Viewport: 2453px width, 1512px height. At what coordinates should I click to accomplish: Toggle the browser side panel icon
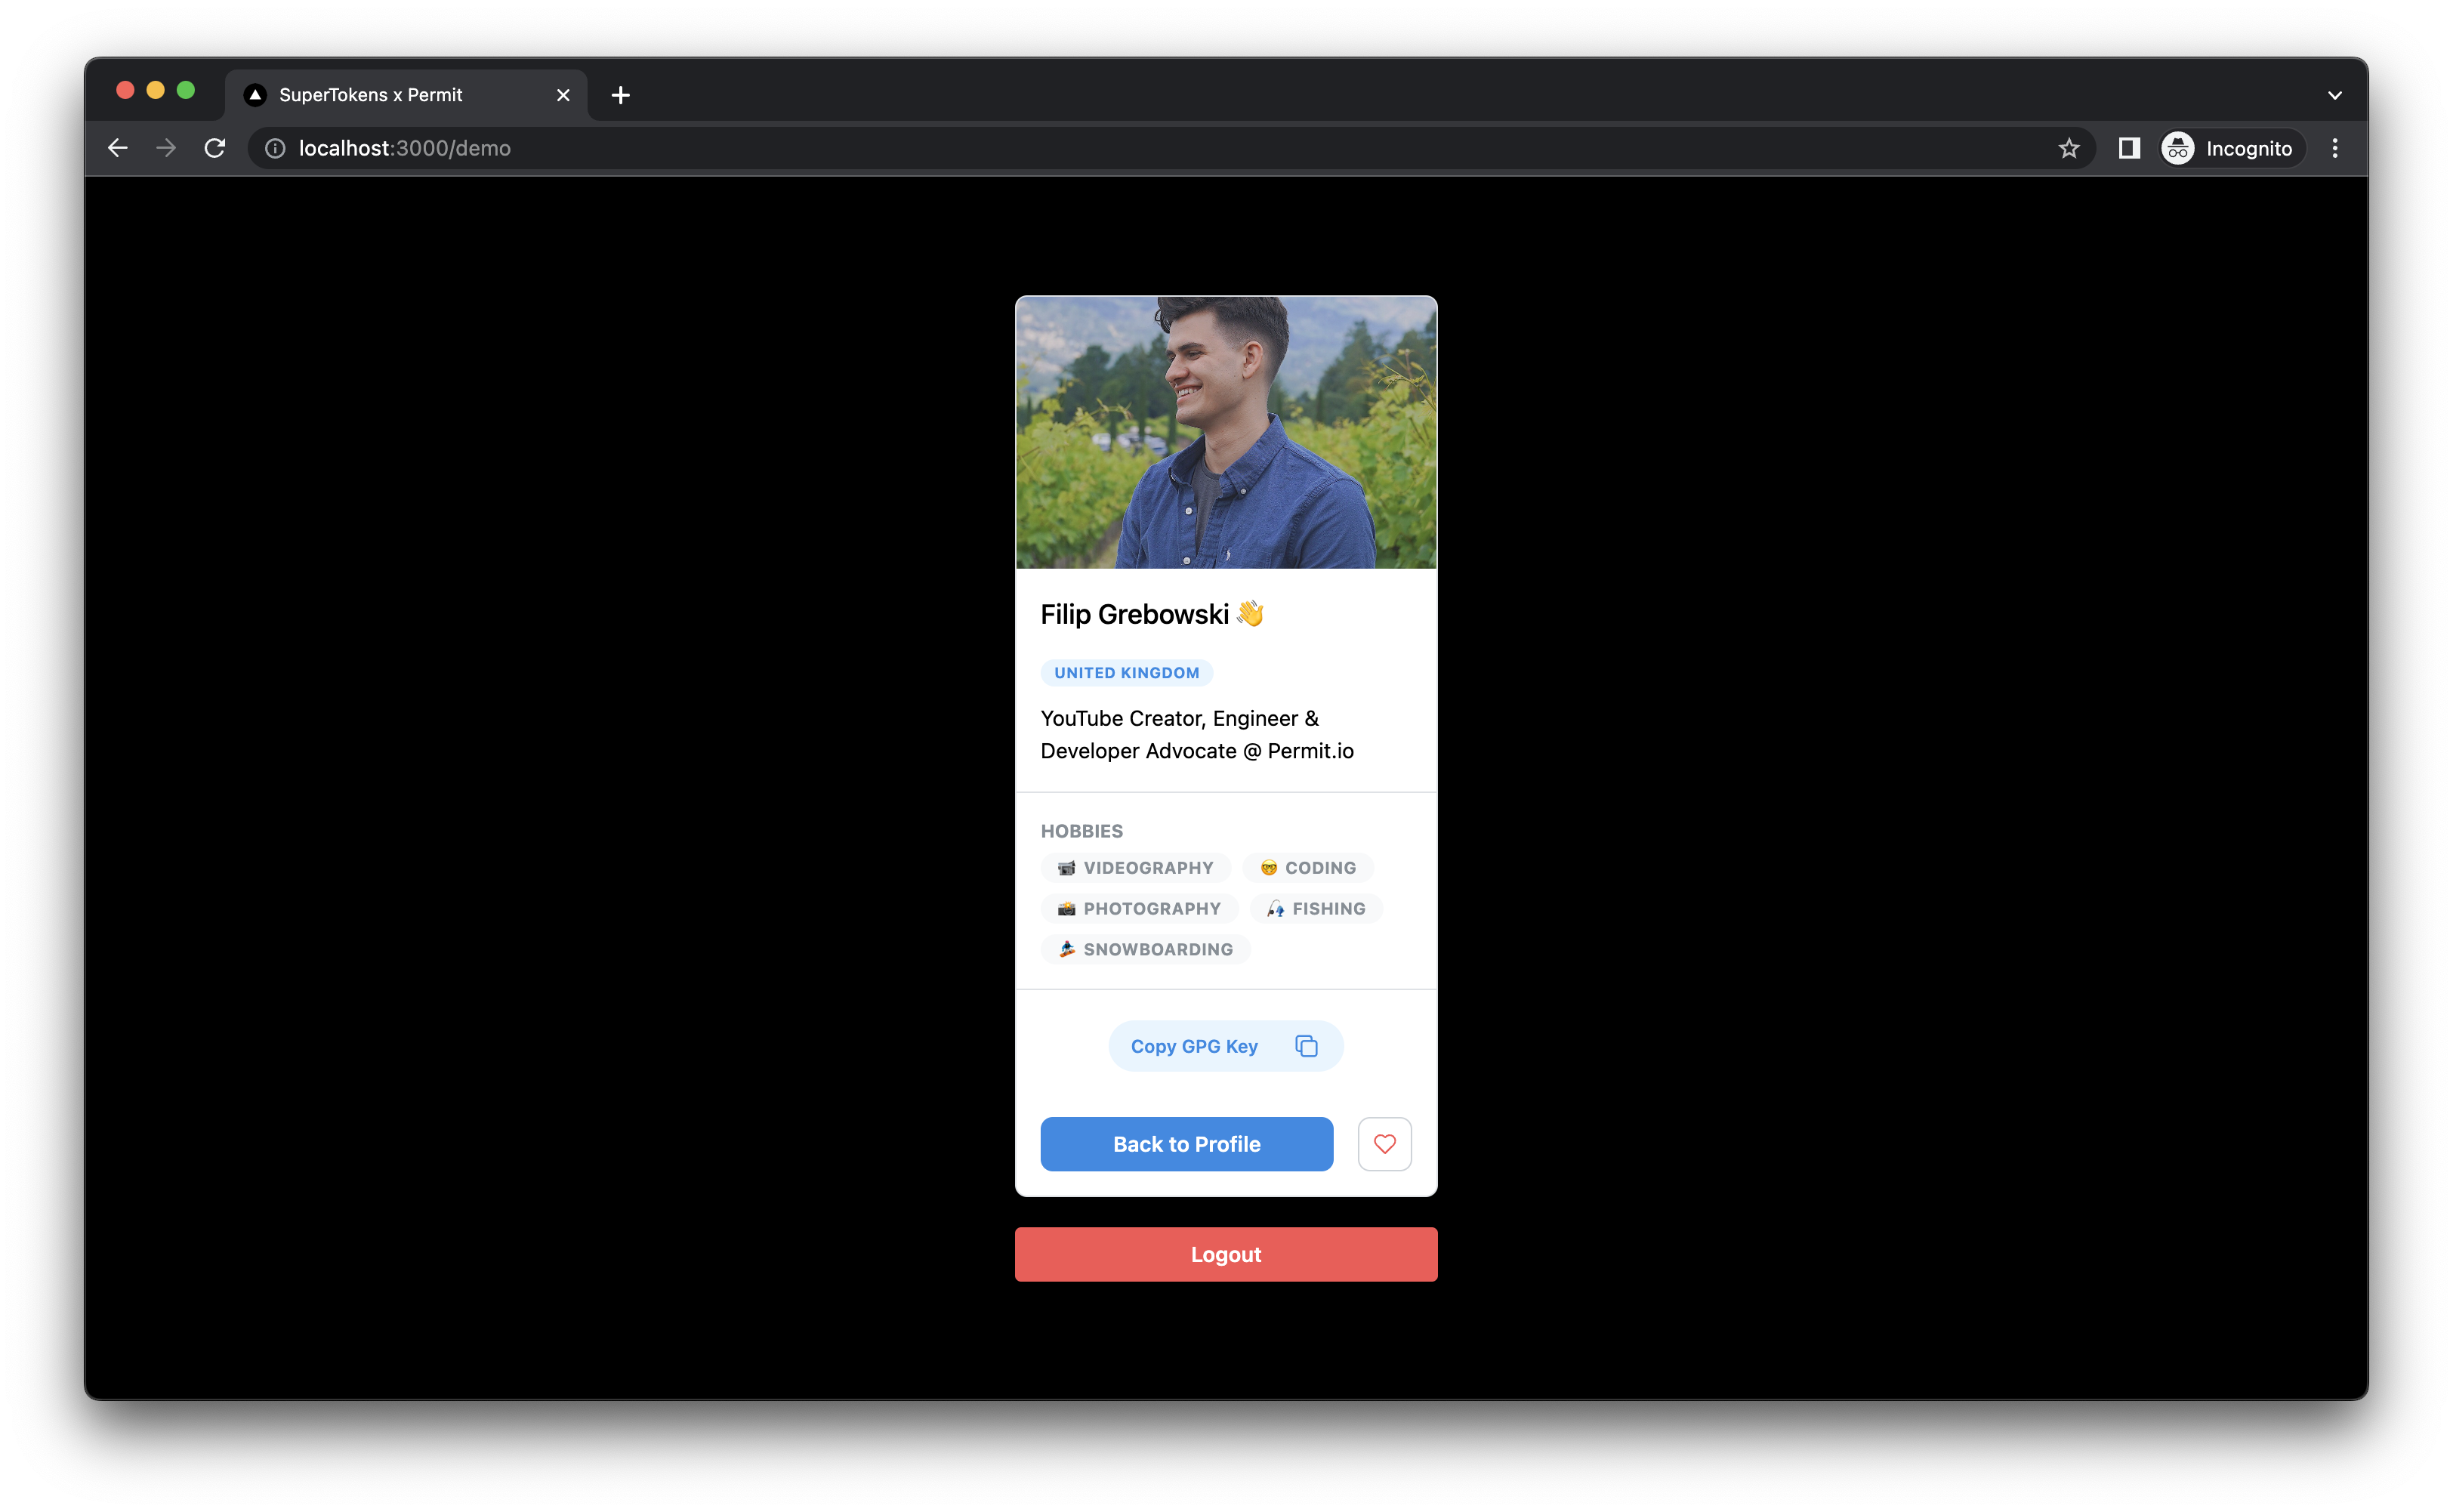[x=2129, y=148]
